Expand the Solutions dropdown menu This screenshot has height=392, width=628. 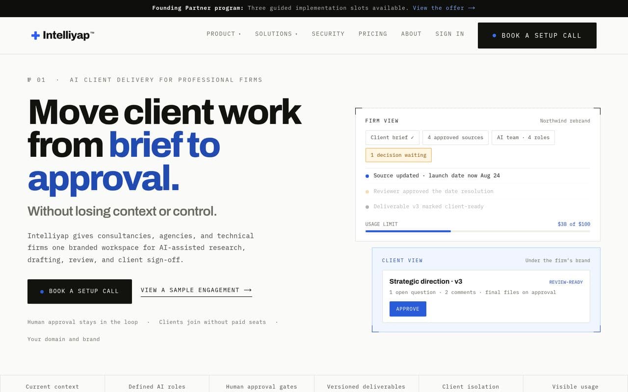click(276, 34)
